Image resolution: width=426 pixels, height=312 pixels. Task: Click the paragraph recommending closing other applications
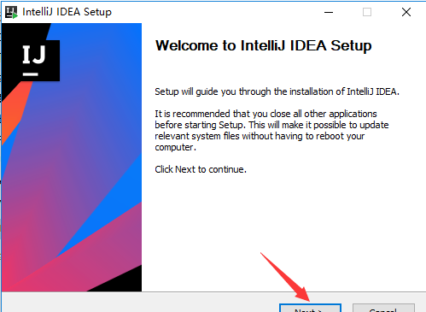pyautogui.click(x=271, y=131)
